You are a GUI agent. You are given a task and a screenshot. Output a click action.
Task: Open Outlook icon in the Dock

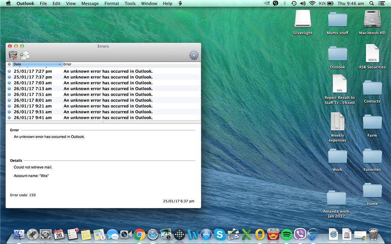pos(260,234)
